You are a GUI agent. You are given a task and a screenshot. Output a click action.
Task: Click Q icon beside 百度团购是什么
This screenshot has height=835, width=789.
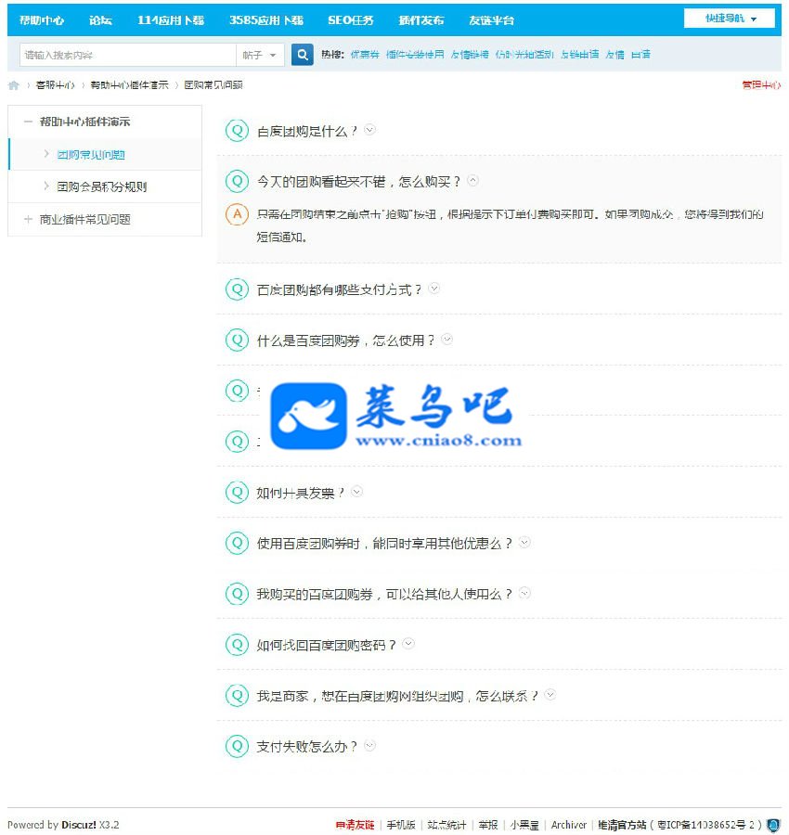coord(237,131)
